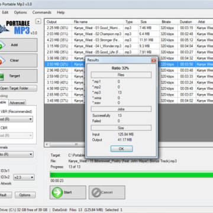Click the grayed Cancel button
Image resolution: width=213 pixels, height=213 pixels.
click(x=107, y=192)
